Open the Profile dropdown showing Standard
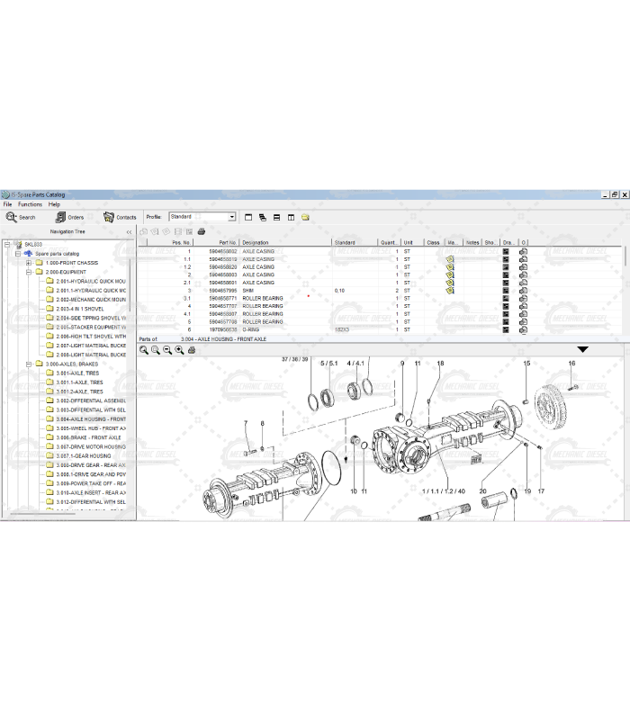This screenshot has height=720, width=630. pos(231,217)
